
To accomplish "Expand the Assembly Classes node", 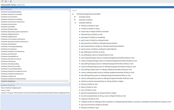I will (75, 17).
